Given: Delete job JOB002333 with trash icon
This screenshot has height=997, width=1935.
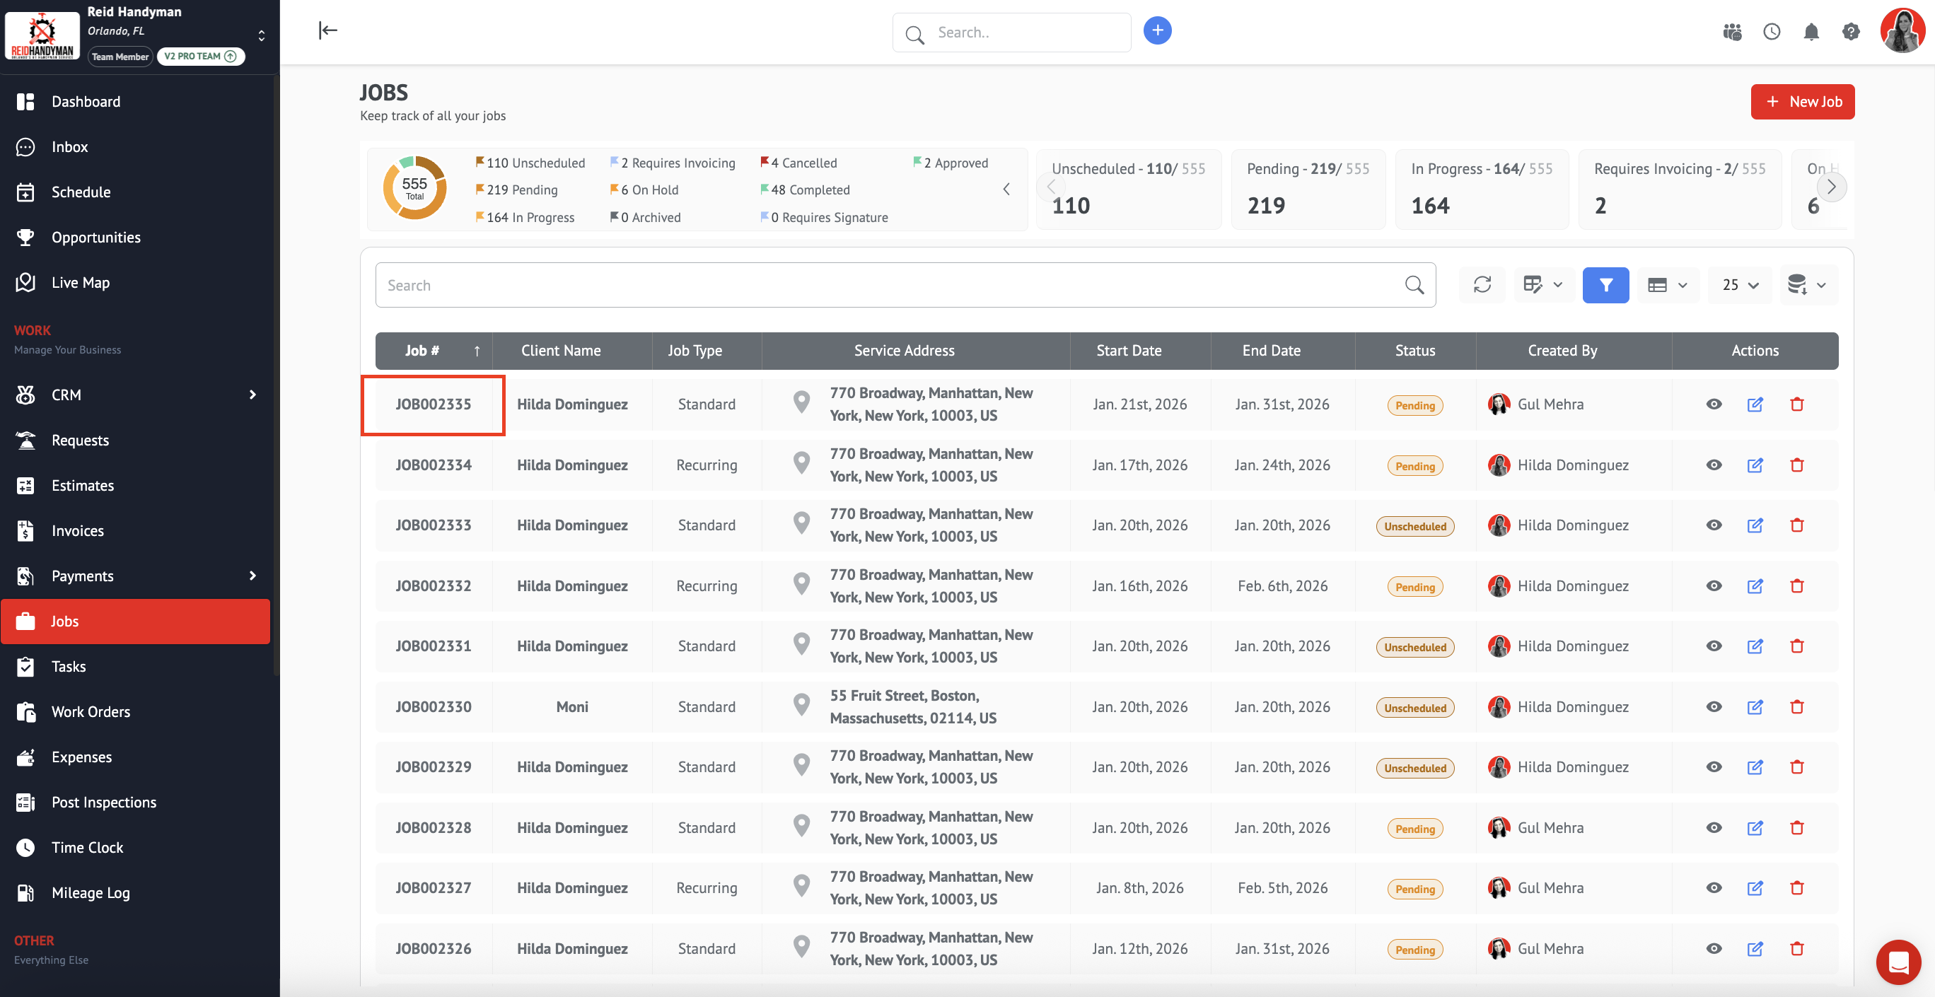Looking at the screenshot, I should tap(1797, 525).
